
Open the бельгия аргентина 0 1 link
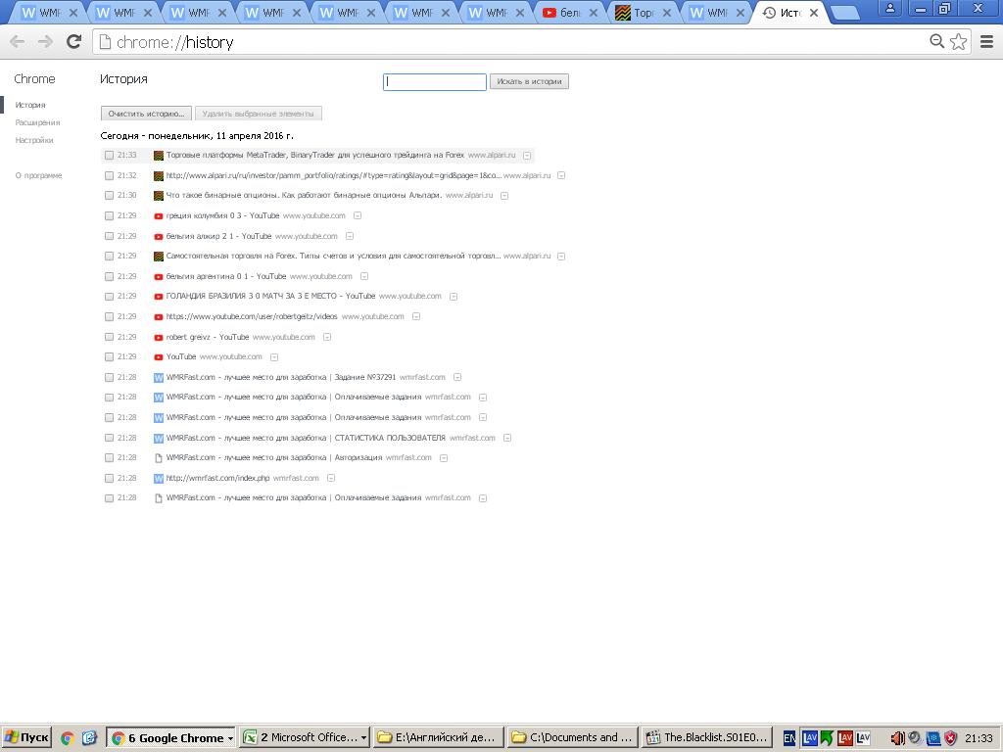(x=226, y=276)
